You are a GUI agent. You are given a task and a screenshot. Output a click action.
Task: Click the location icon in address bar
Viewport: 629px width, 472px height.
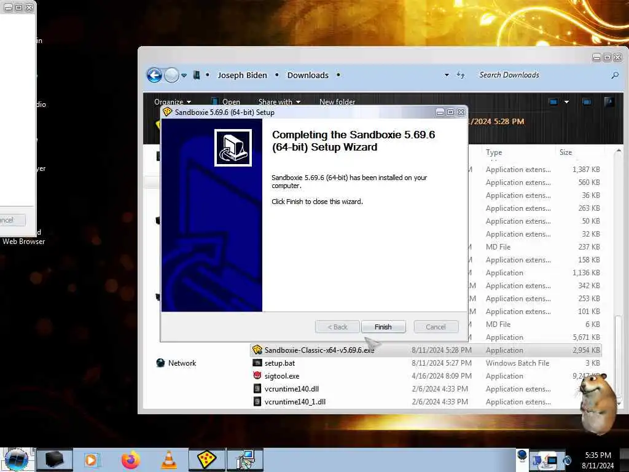pos(197,75)
